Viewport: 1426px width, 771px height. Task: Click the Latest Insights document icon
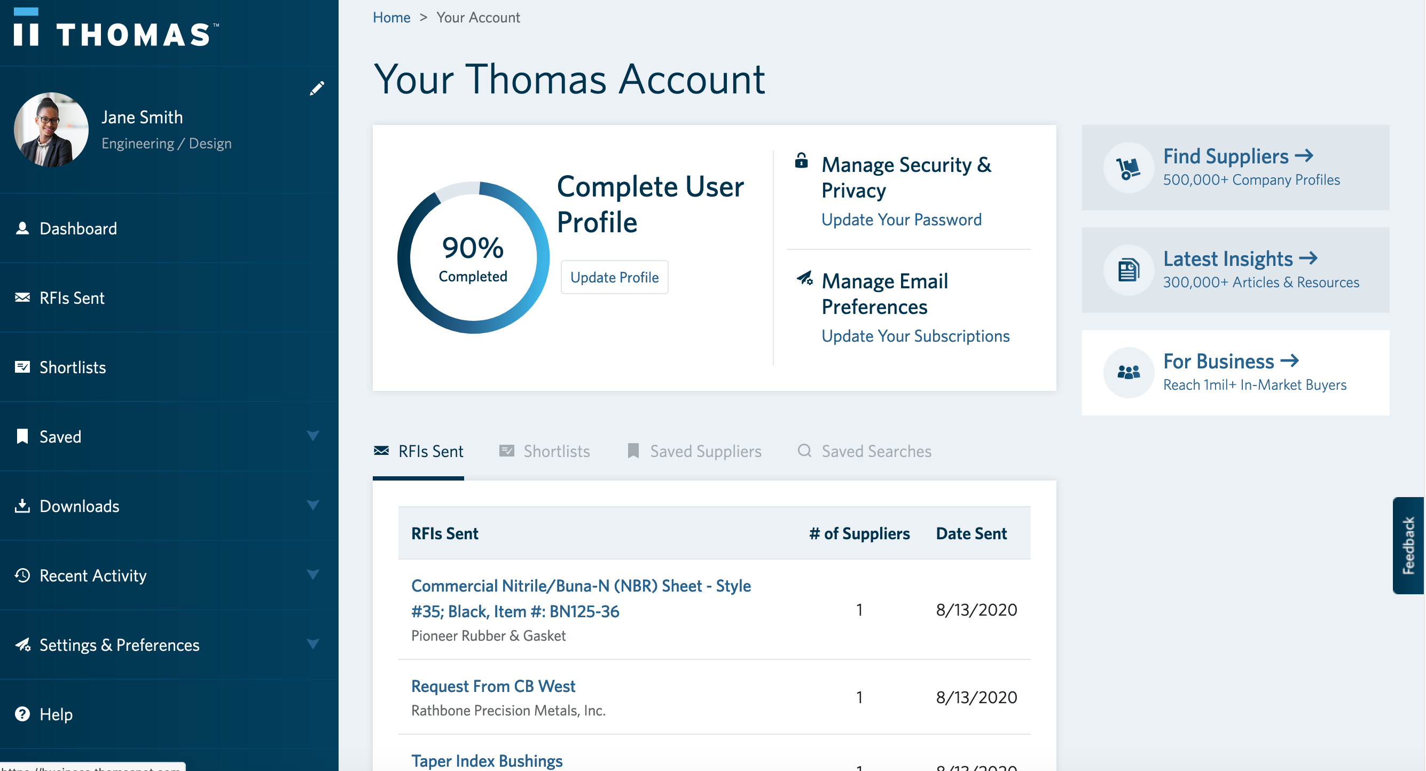point(1127,270)
